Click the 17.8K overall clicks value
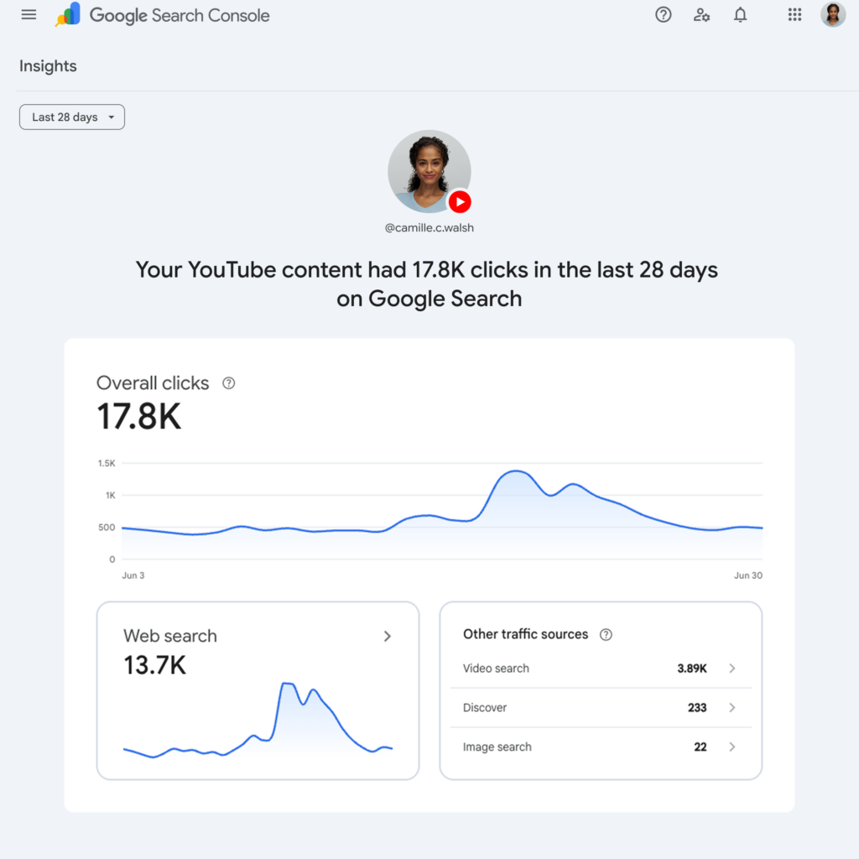 pos(138,417)
